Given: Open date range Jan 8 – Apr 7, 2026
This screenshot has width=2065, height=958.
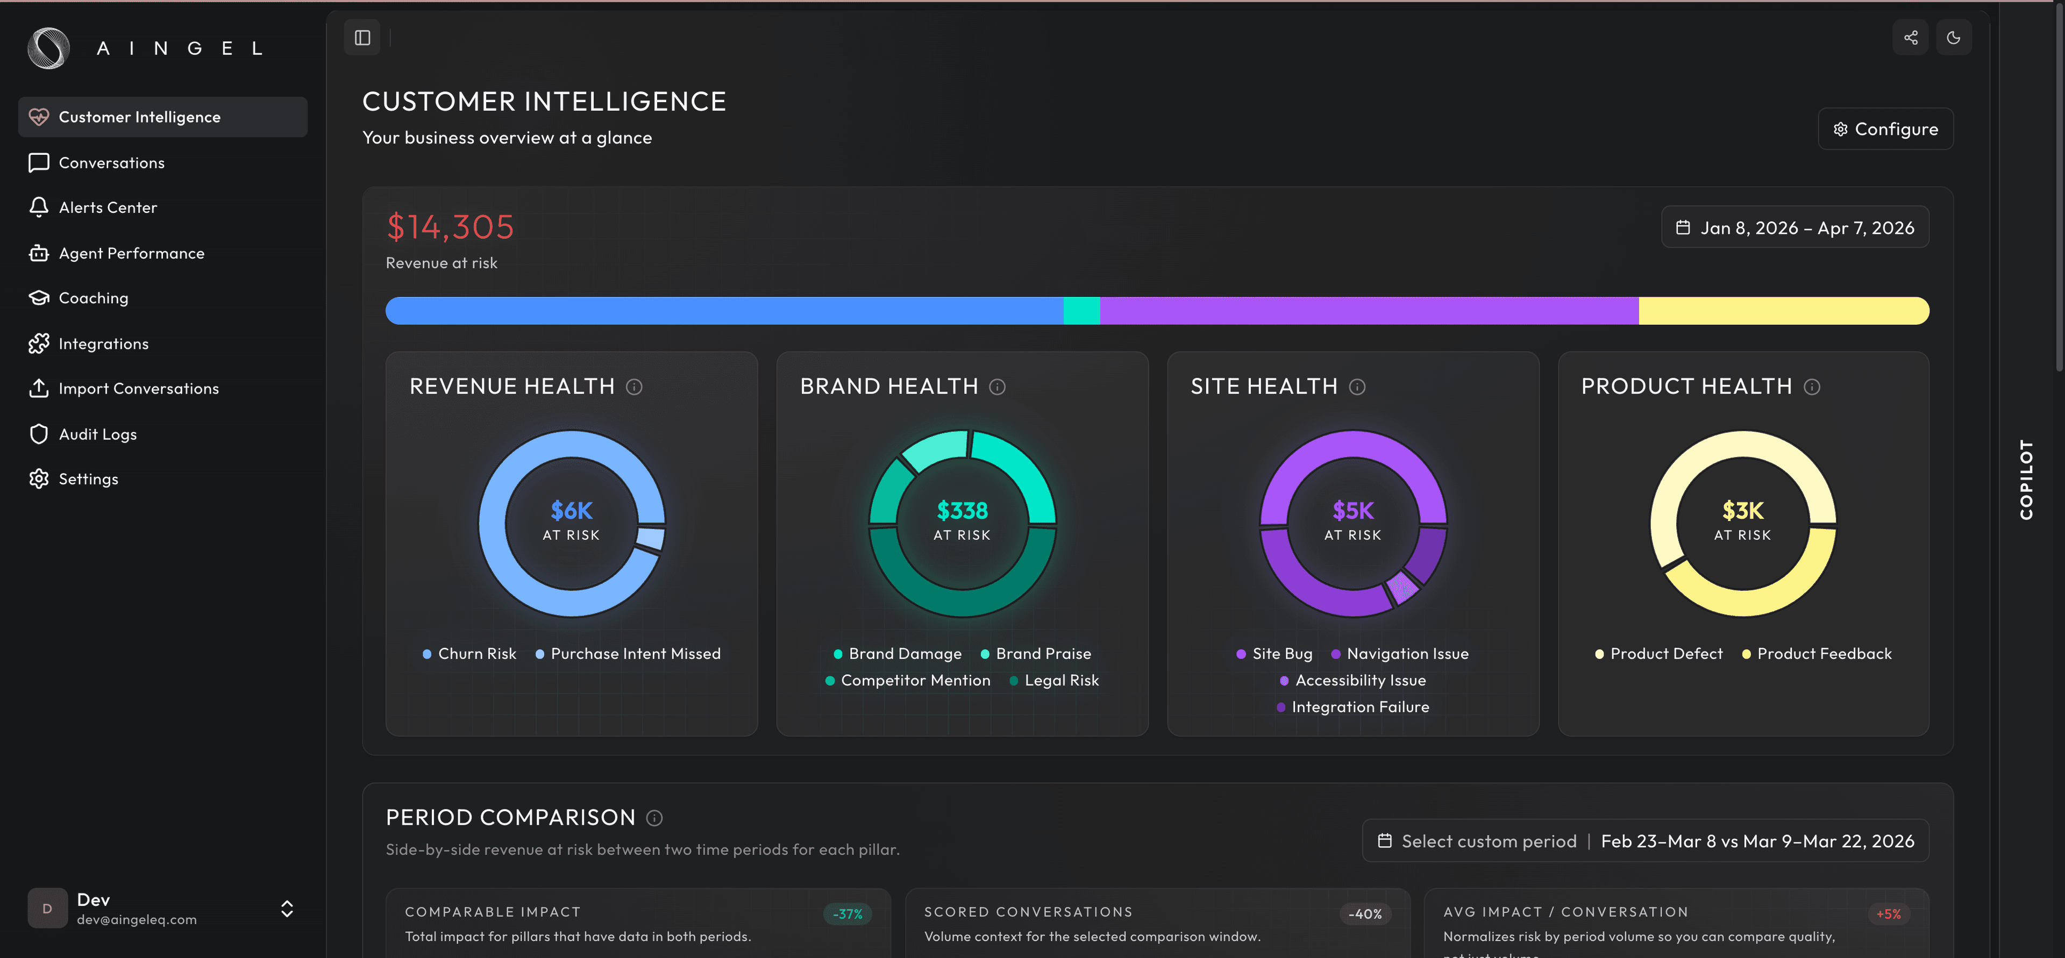Looking at the screenshot, I should (1795, 228).
